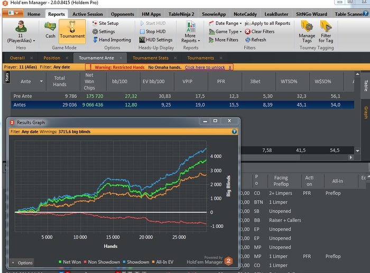Viewport: 370px width, 273px height.
Task: Select the Pre Ante row
Action: click(x=182, y=96)
